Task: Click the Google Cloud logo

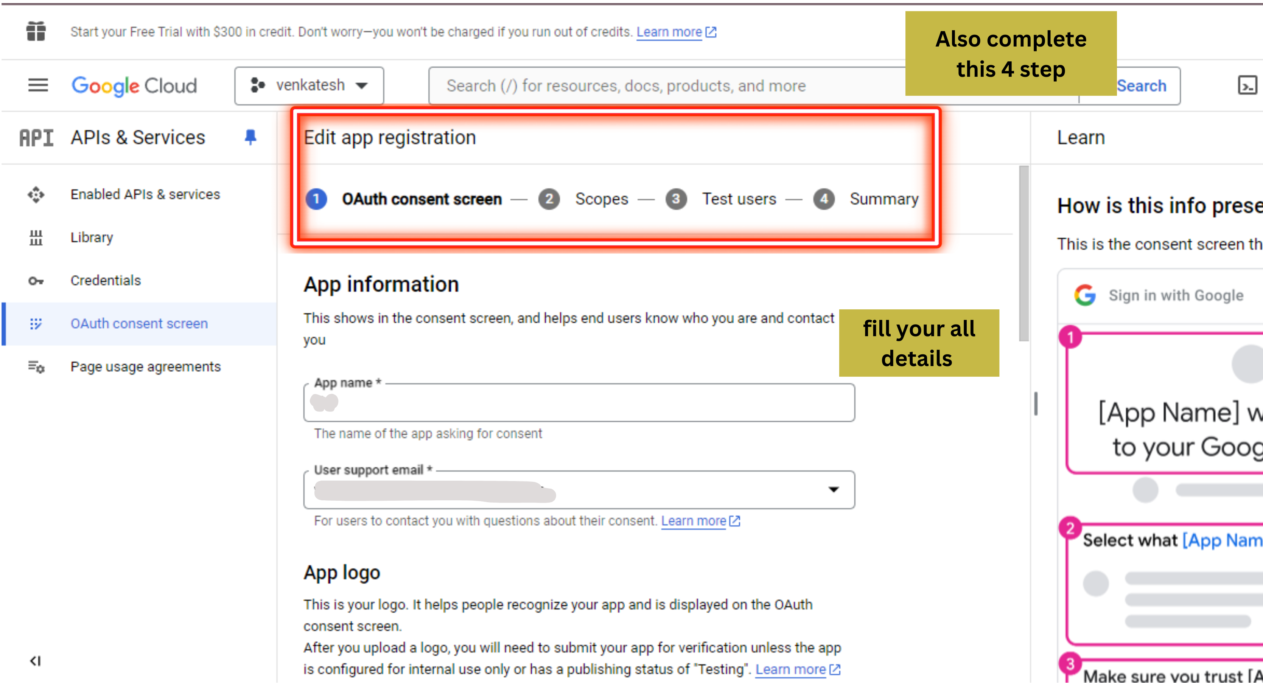Action: point(134,86)
